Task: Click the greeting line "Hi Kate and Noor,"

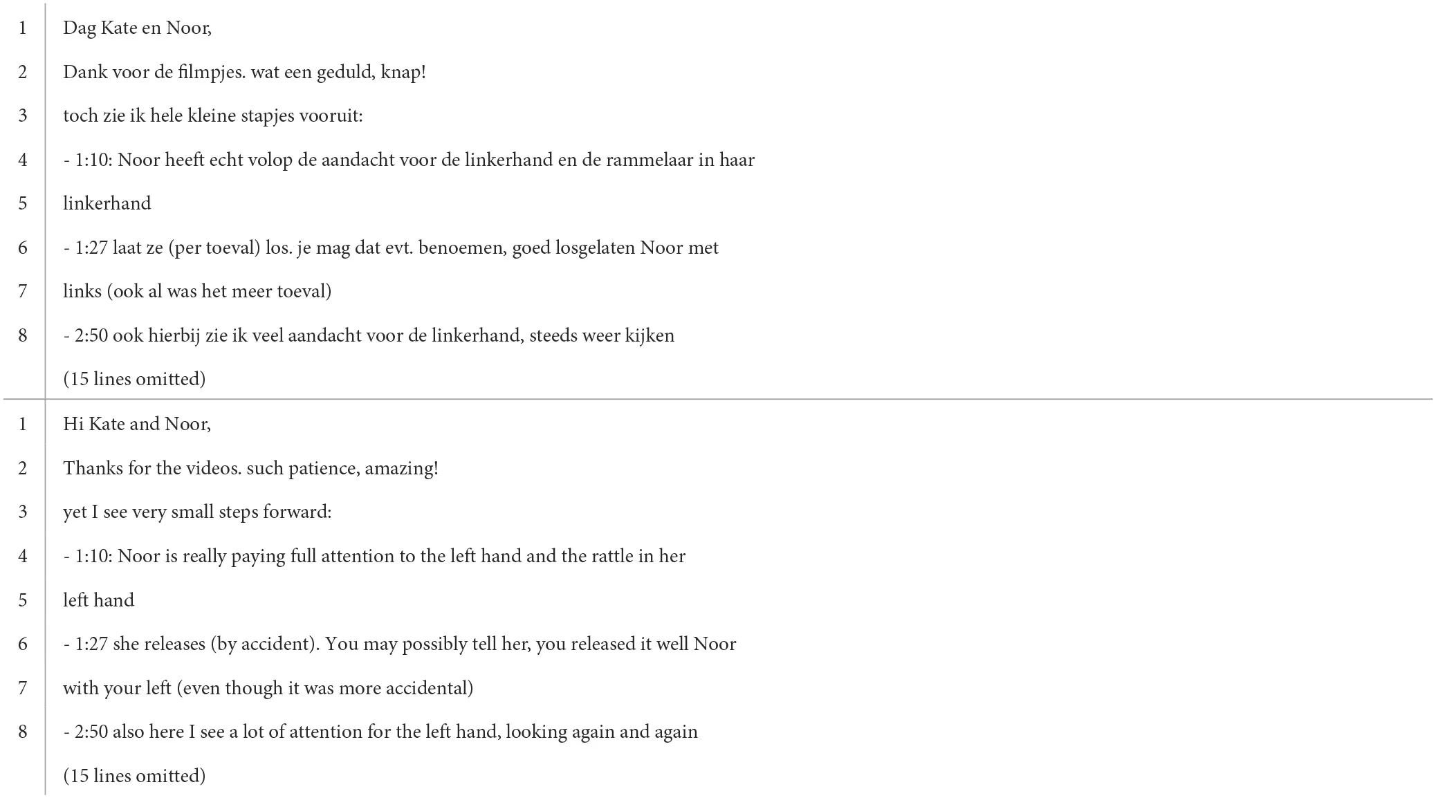Action: coord(137,424)
